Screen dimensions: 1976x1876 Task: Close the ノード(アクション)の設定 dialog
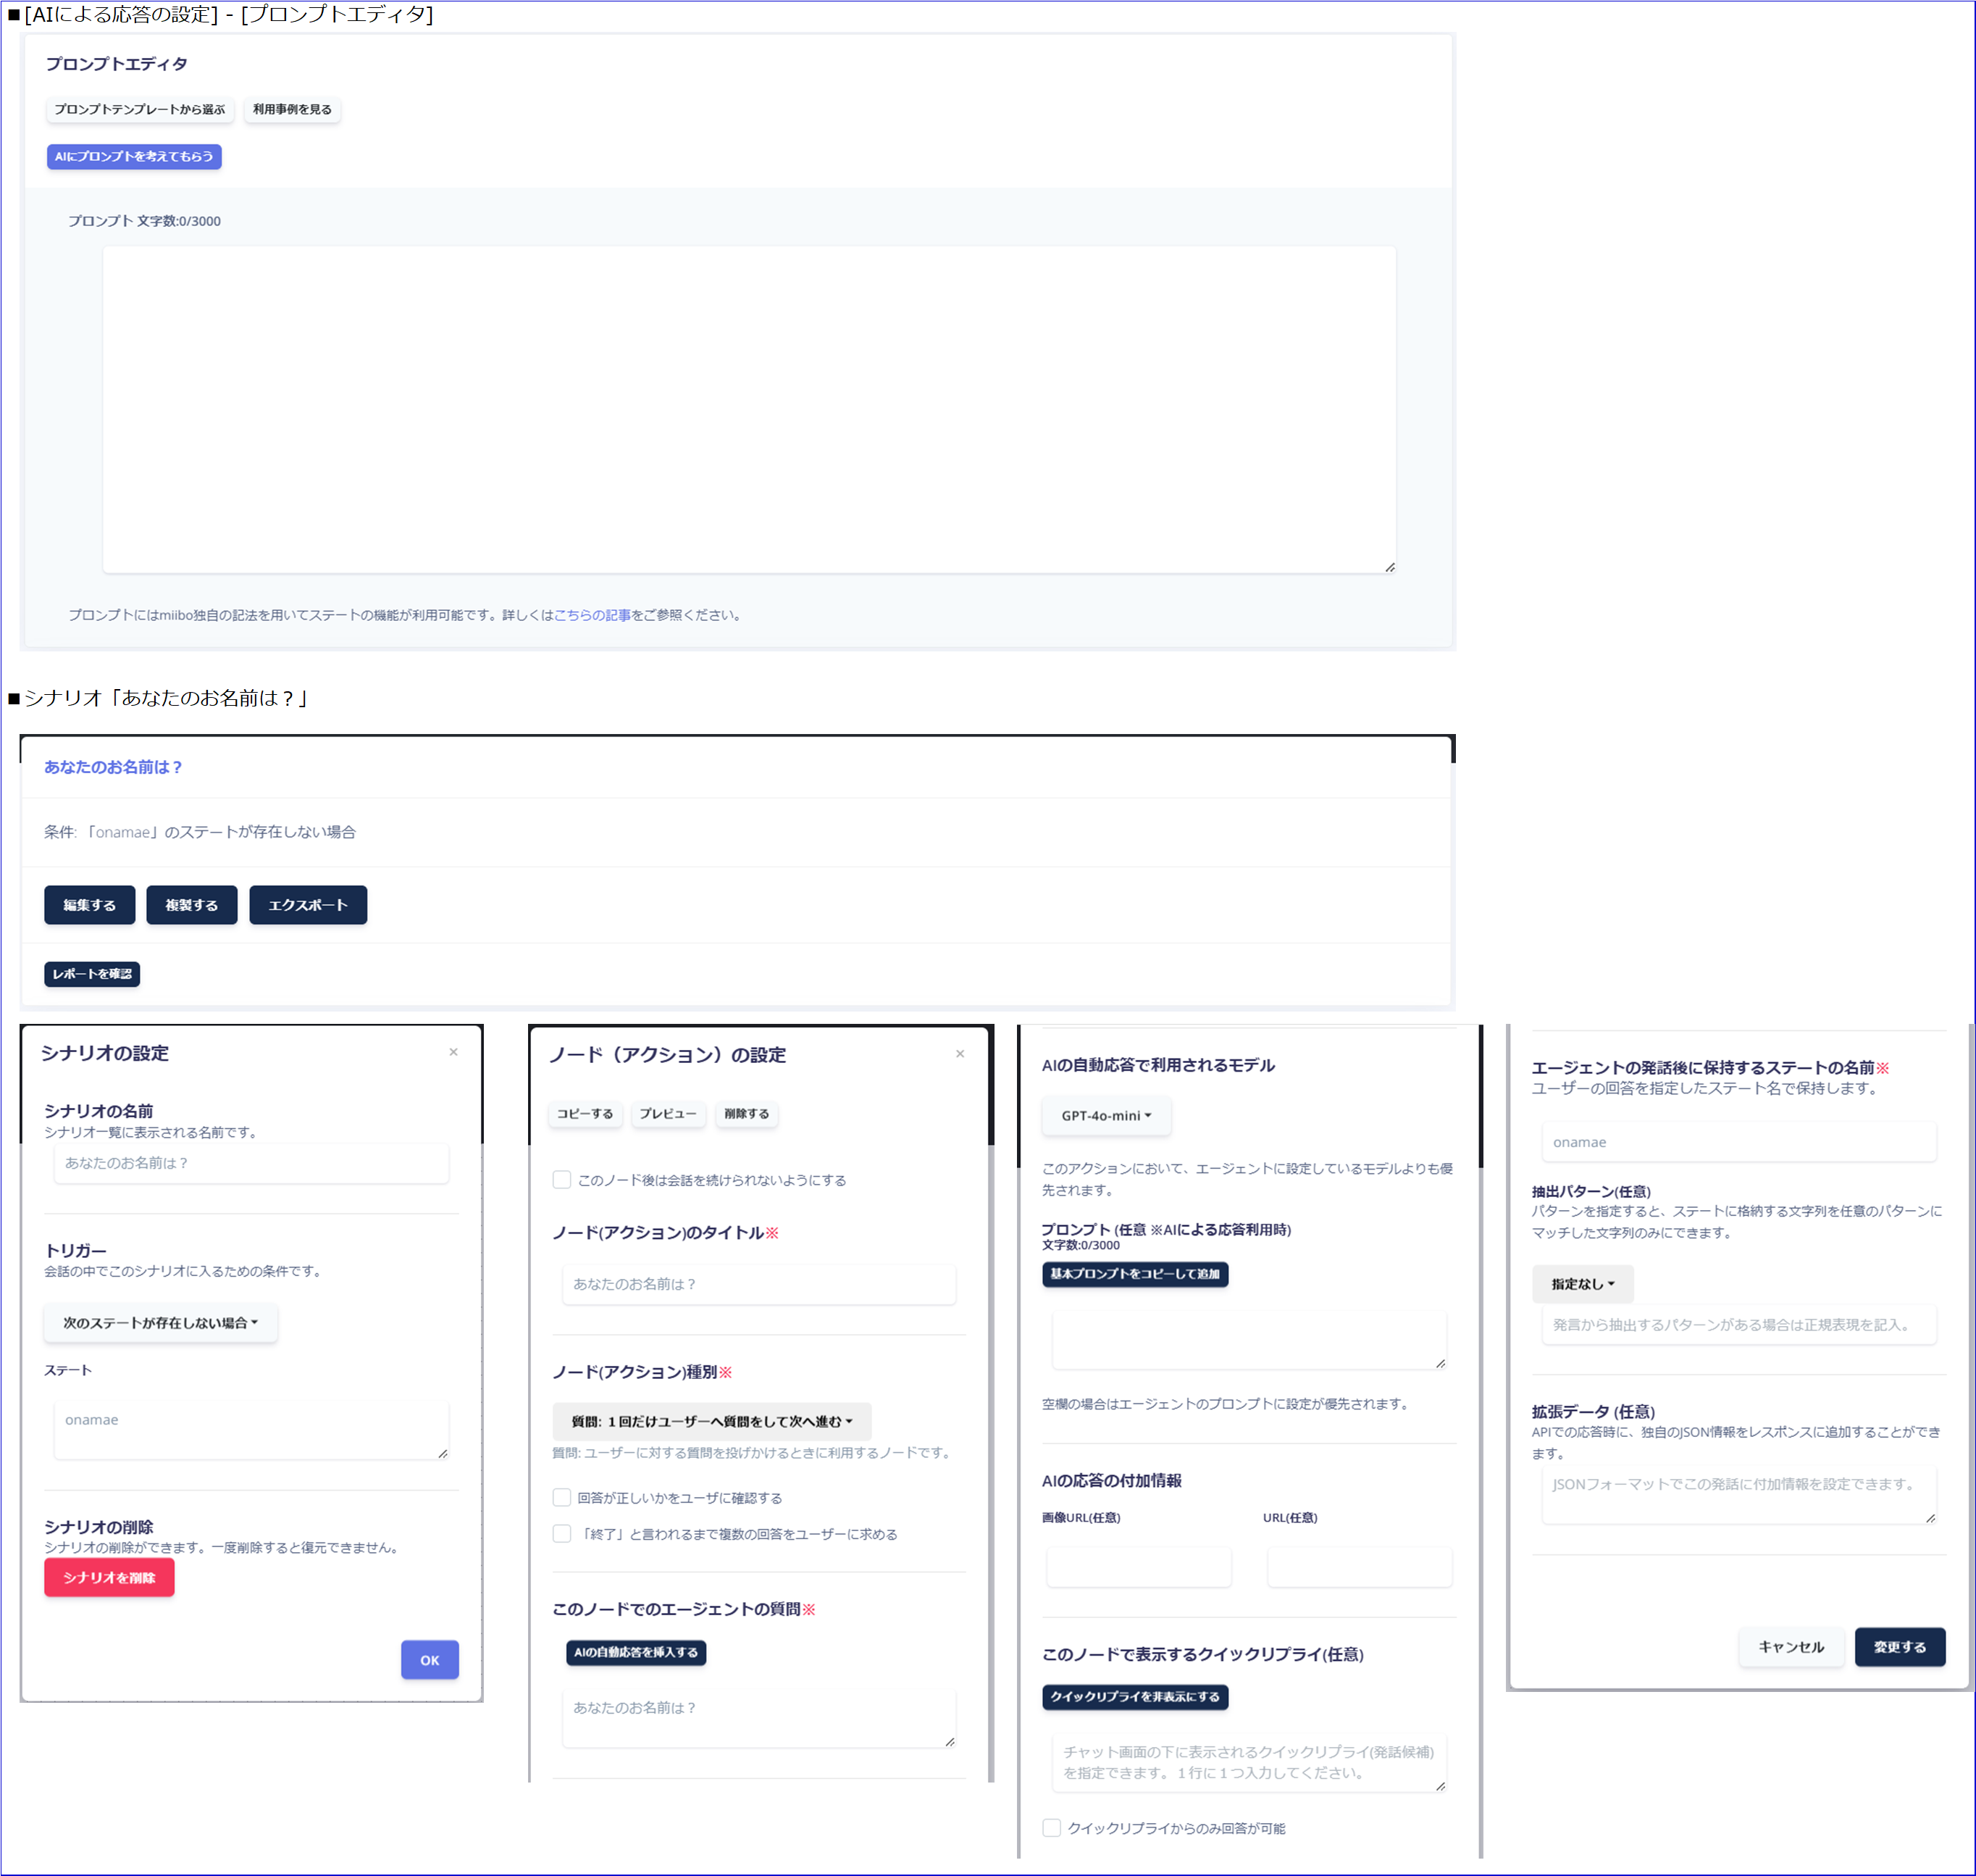coord(960,1054)
